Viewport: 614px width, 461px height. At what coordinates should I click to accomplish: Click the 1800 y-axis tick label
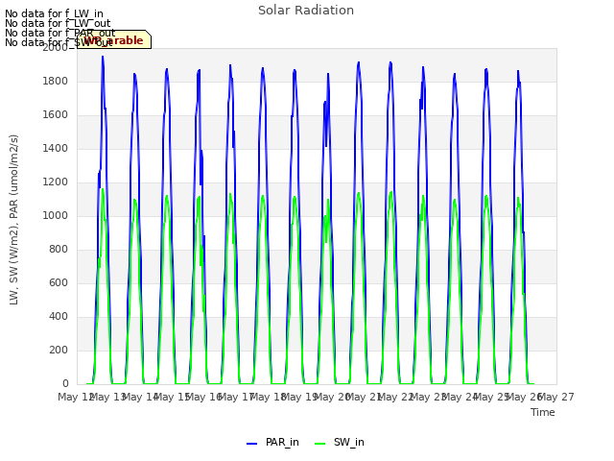pos(56,81)
